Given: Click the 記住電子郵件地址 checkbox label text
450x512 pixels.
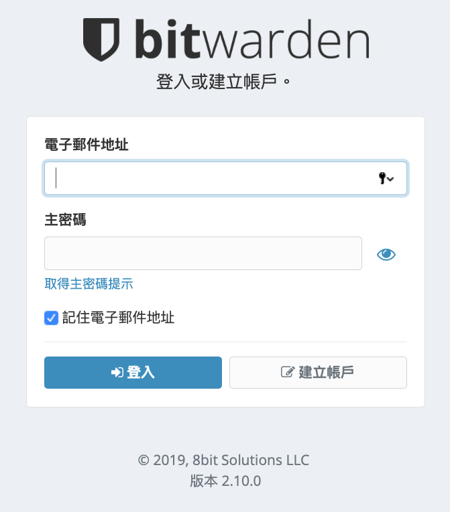Looking at the screenshot, I should pos(118,318).
